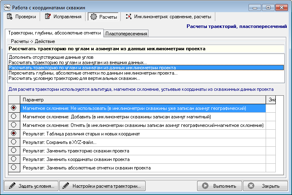
Task: Click the clipboard check icon of Проверки
Action: 10,17
